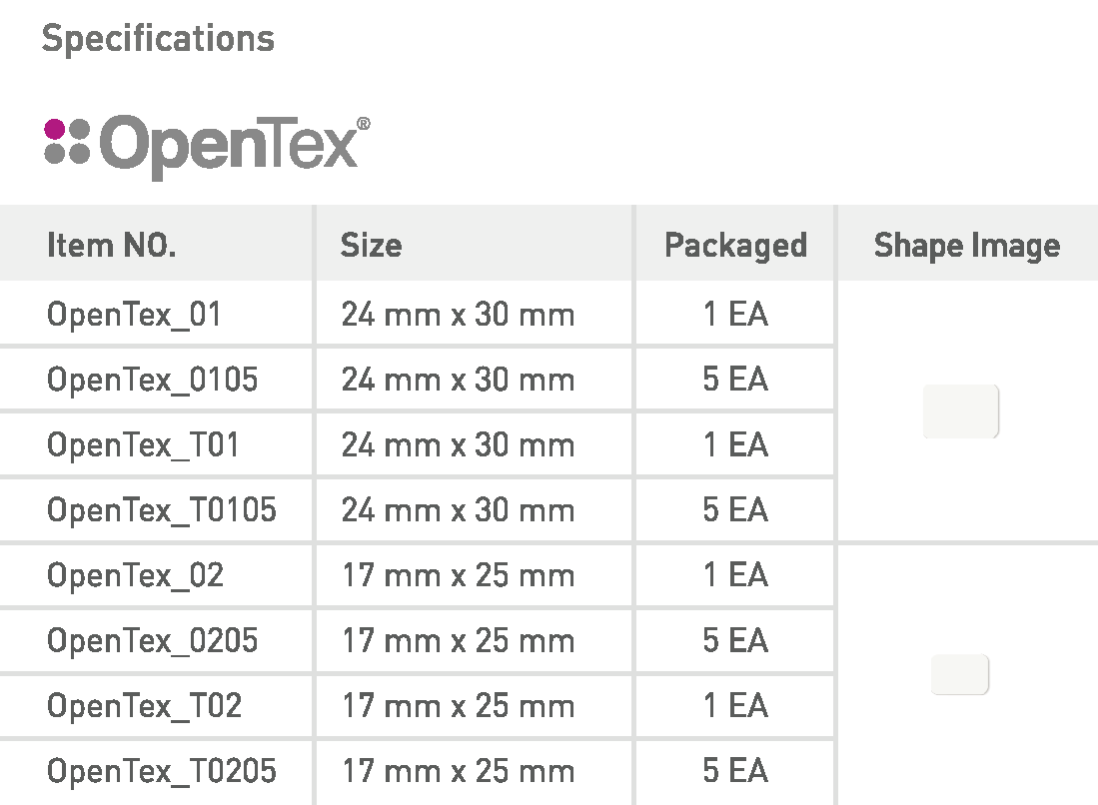
Task: Select the Packaged column header
Action: pyautogui.click(x=735, y=246)
